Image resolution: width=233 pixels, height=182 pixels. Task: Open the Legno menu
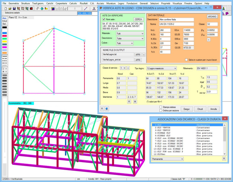(121, 3)
